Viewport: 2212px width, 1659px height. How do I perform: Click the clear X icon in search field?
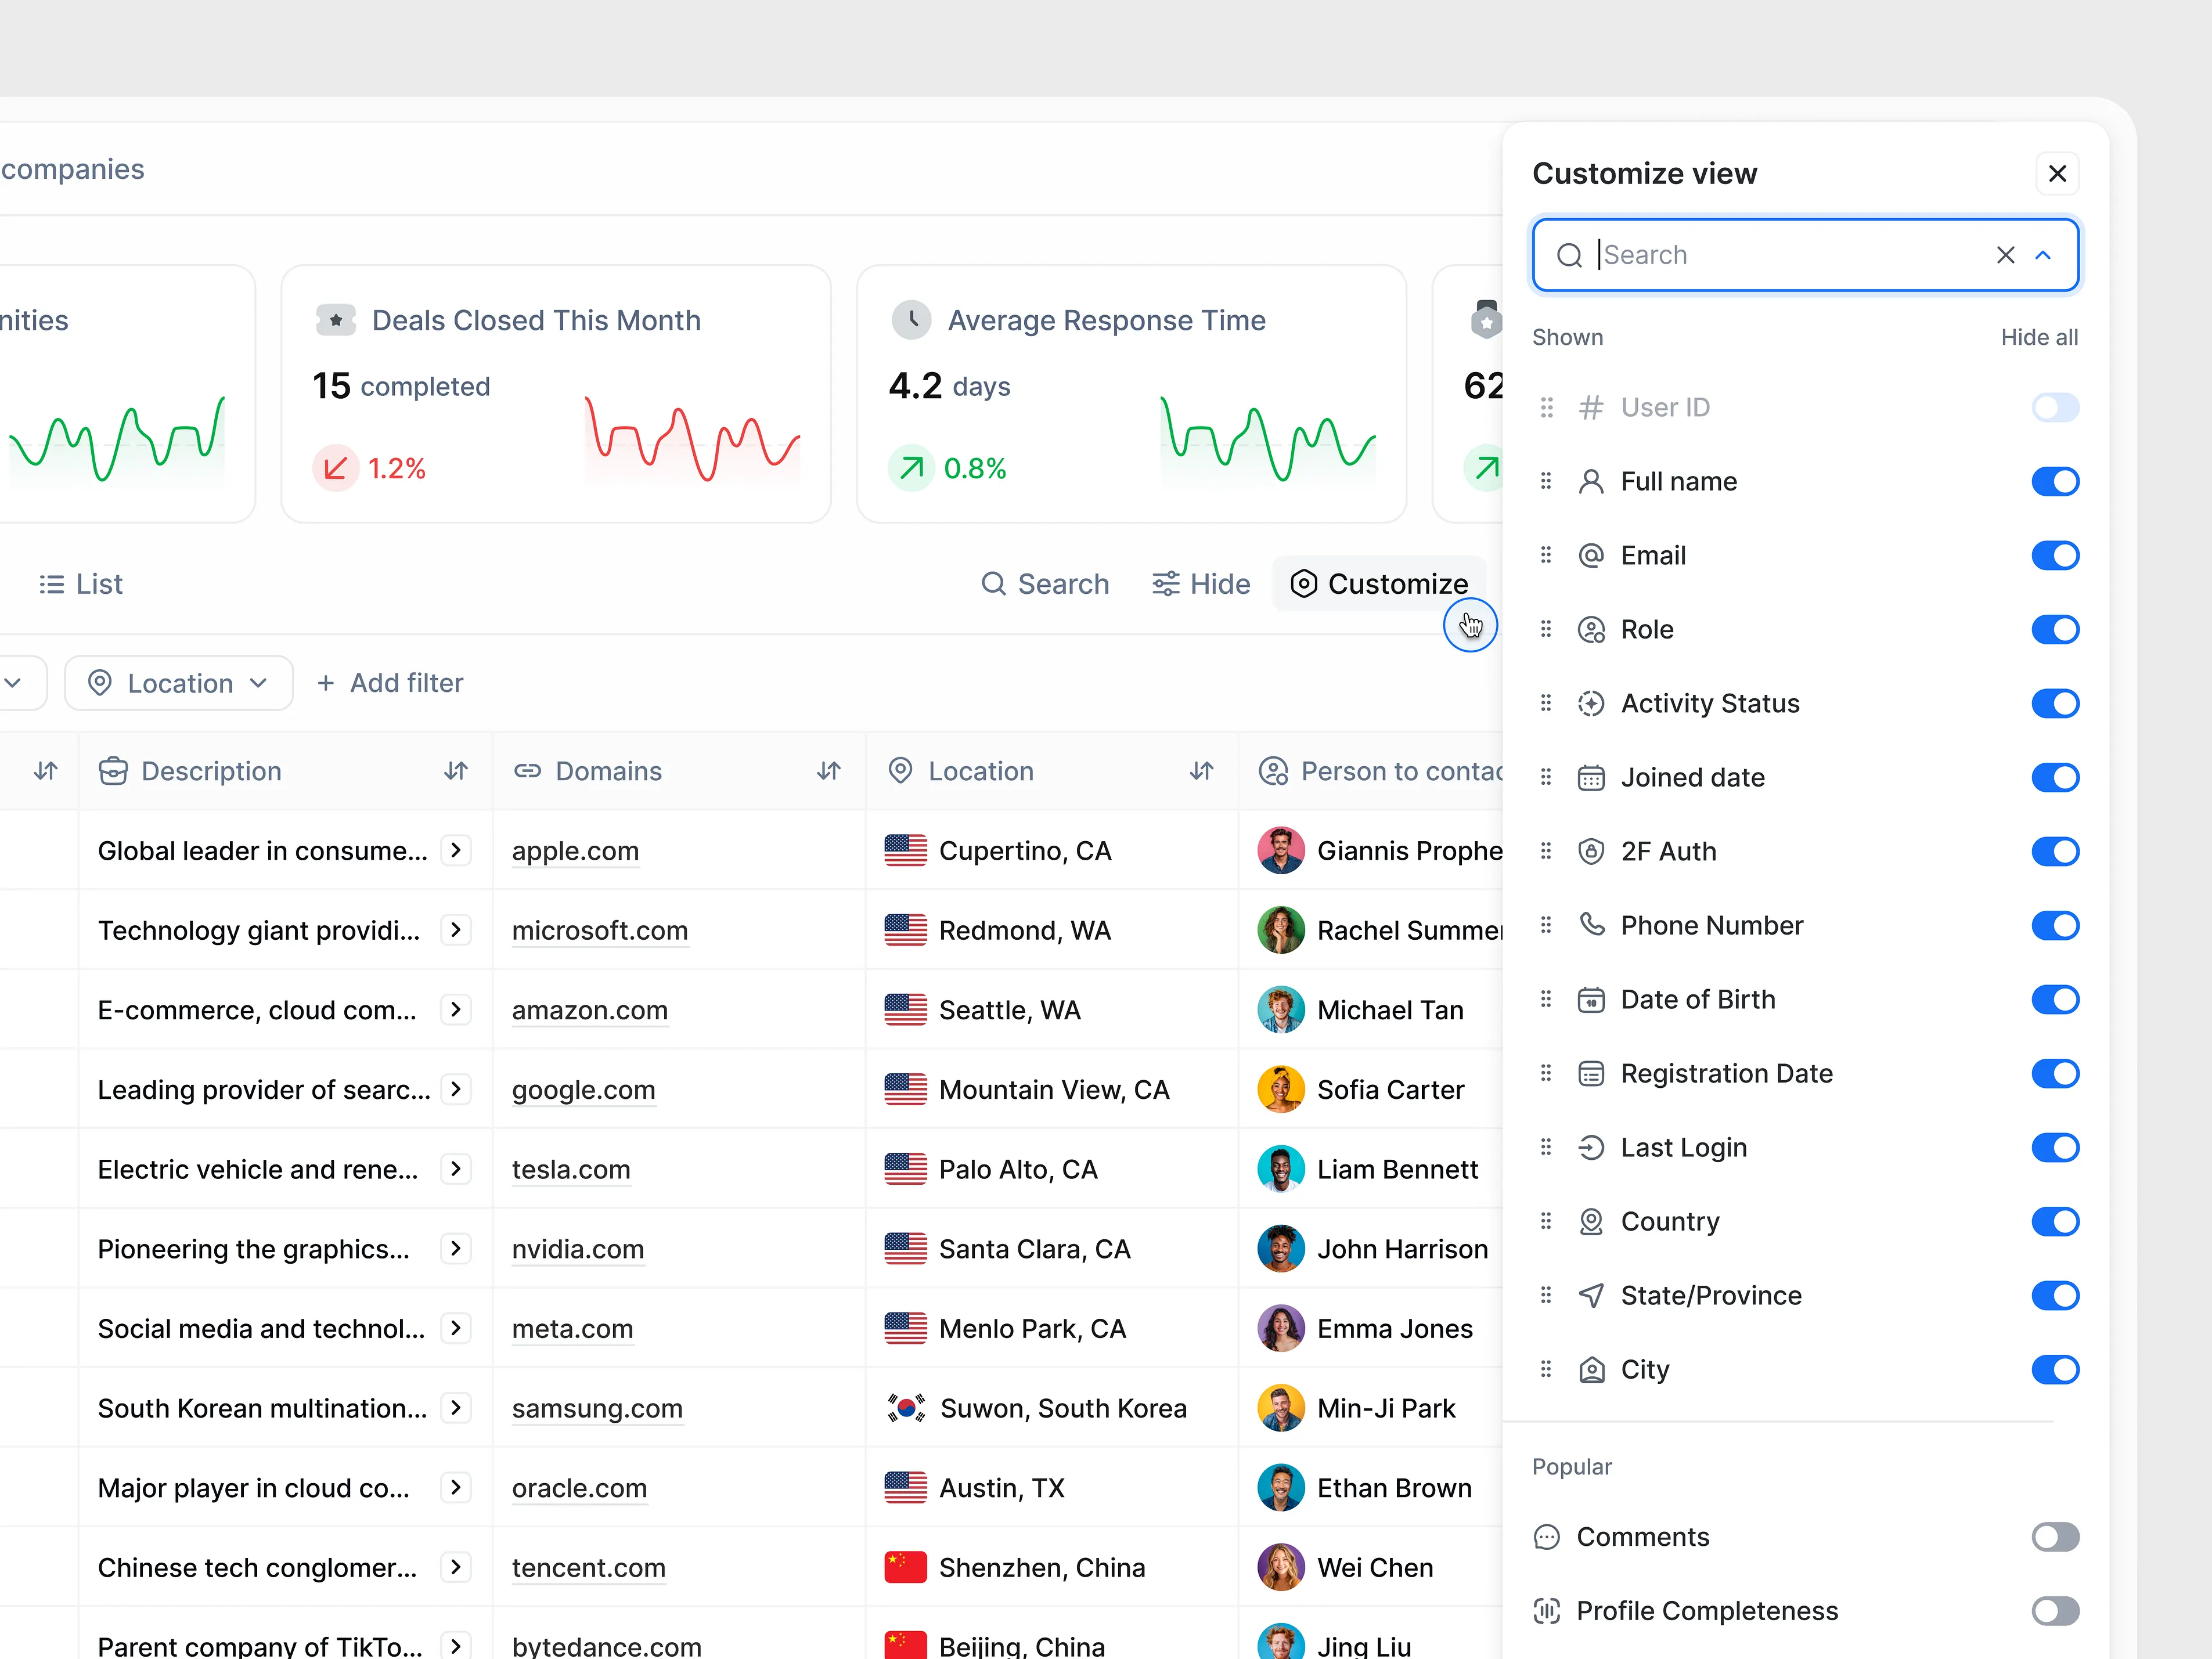(2005, 255)
